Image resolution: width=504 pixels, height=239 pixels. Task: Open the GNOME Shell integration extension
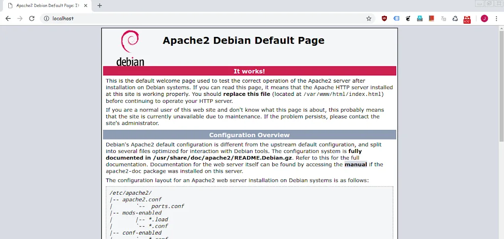(408, 18)
